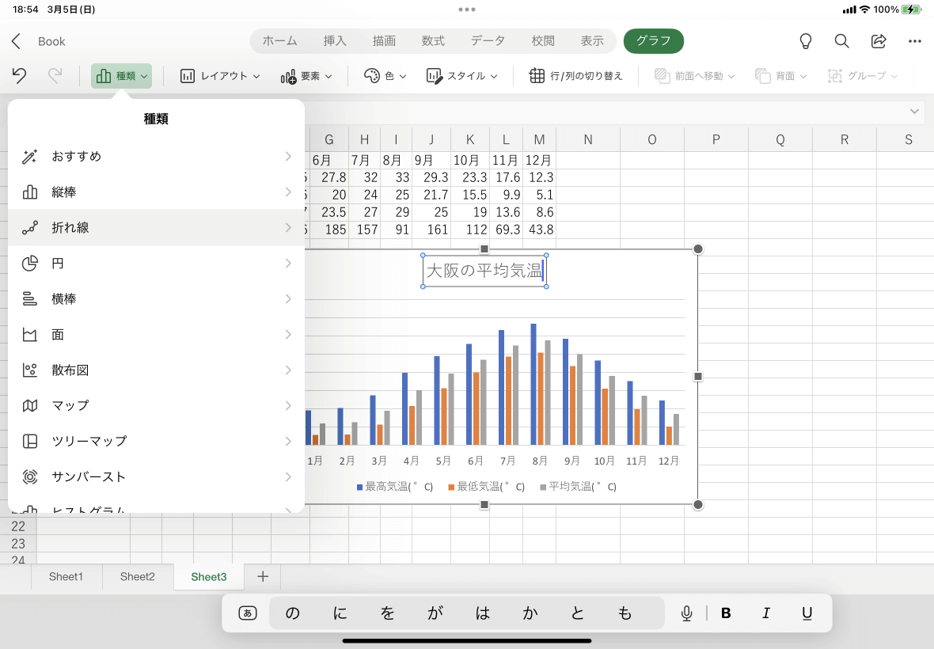Switch to Sheet2 tab
Image resolution: width=934 pixels, height=649 pixels.
[x=138, y=576]
